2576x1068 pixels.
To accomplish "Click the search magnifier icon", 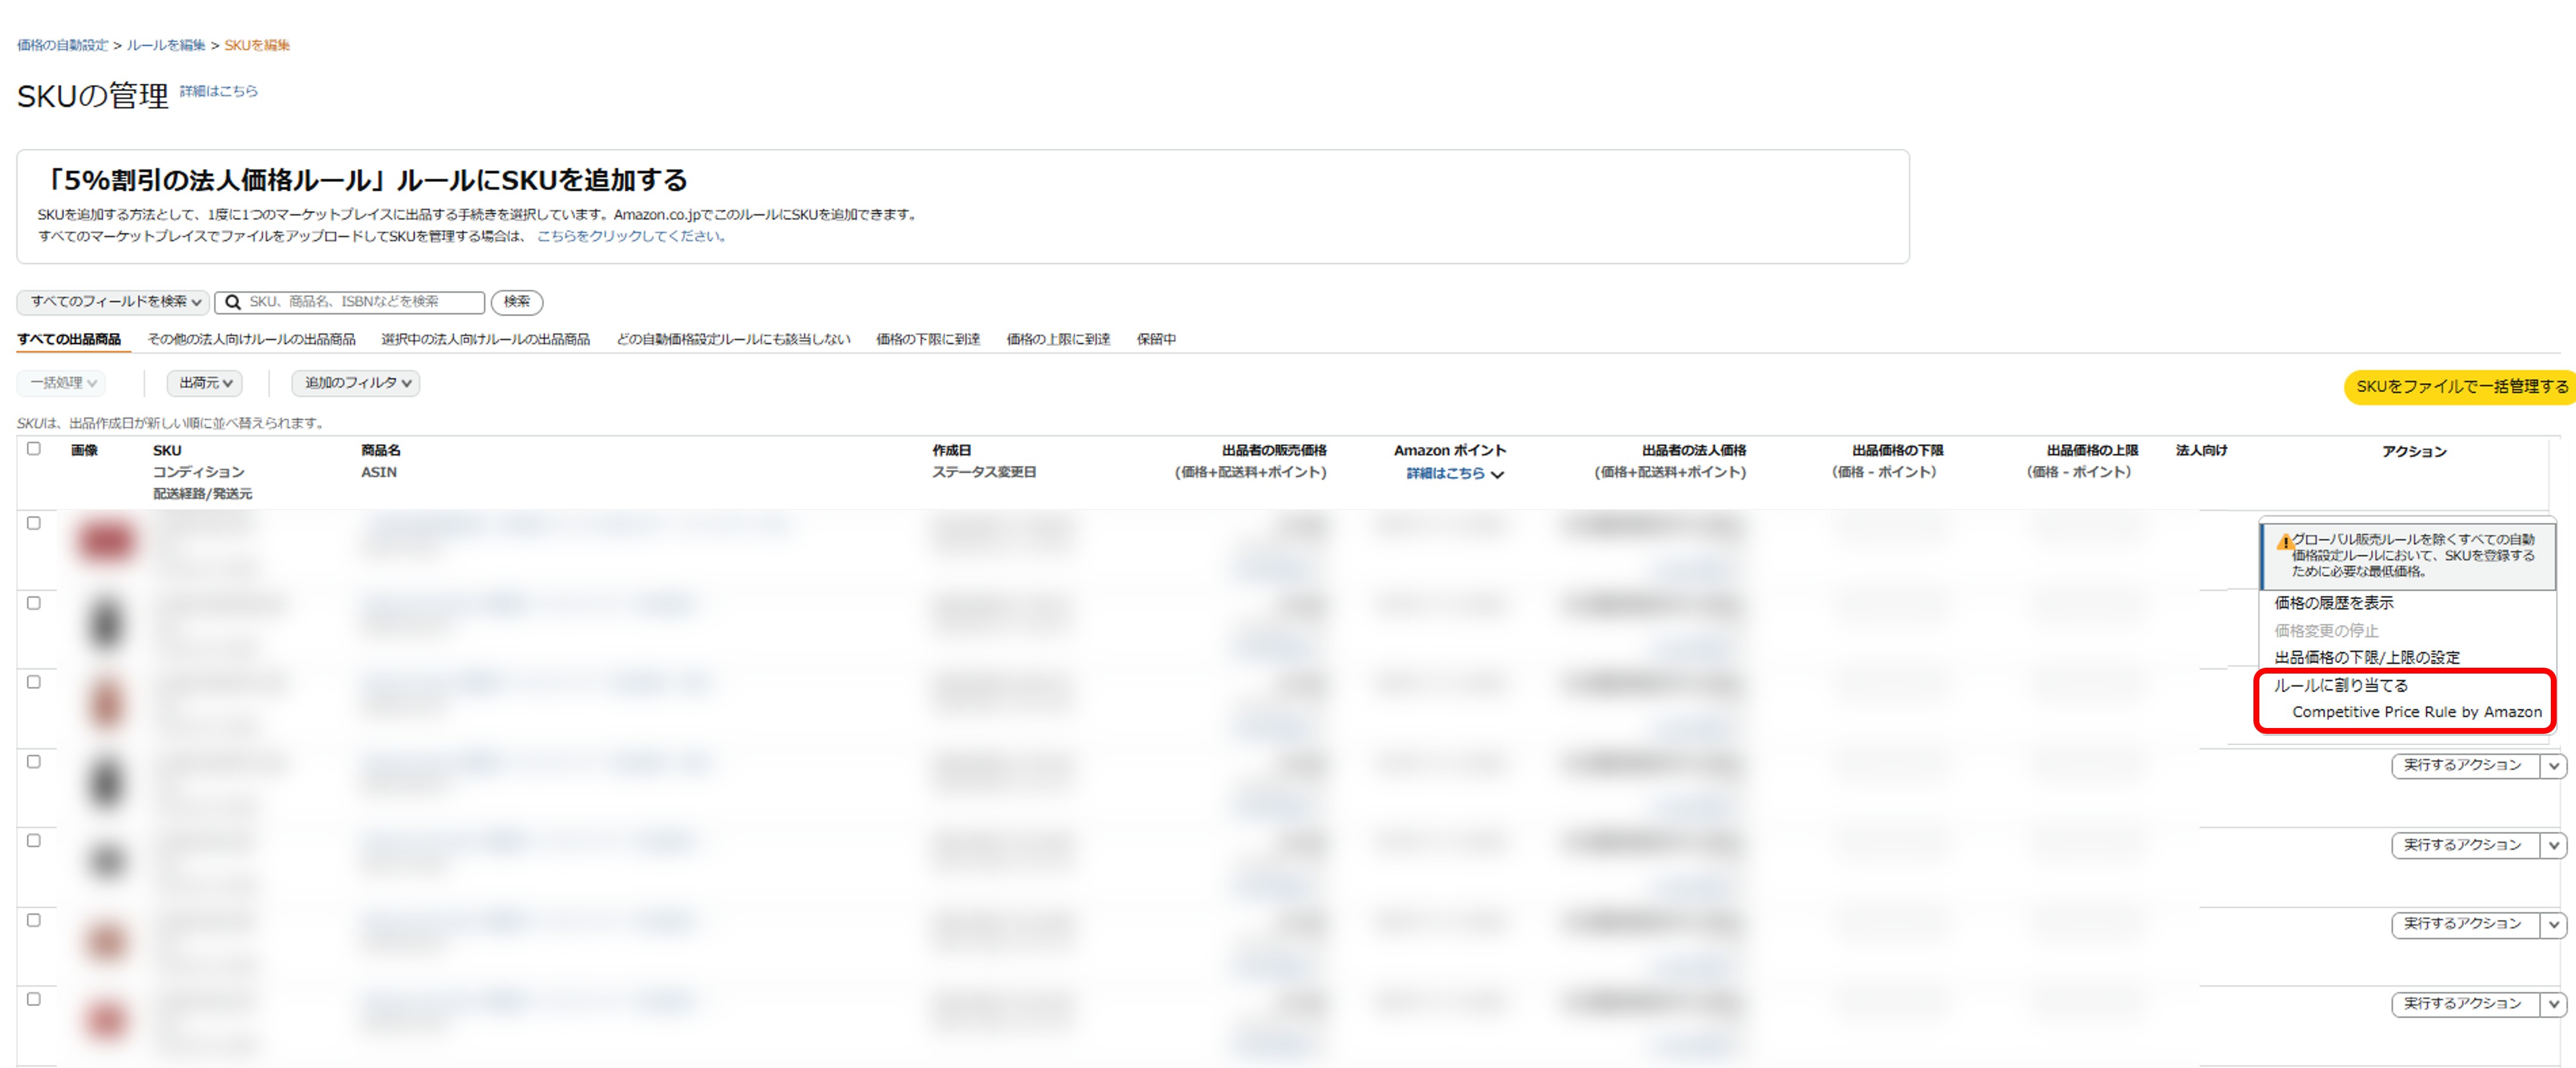I will [x=232, y=302].
